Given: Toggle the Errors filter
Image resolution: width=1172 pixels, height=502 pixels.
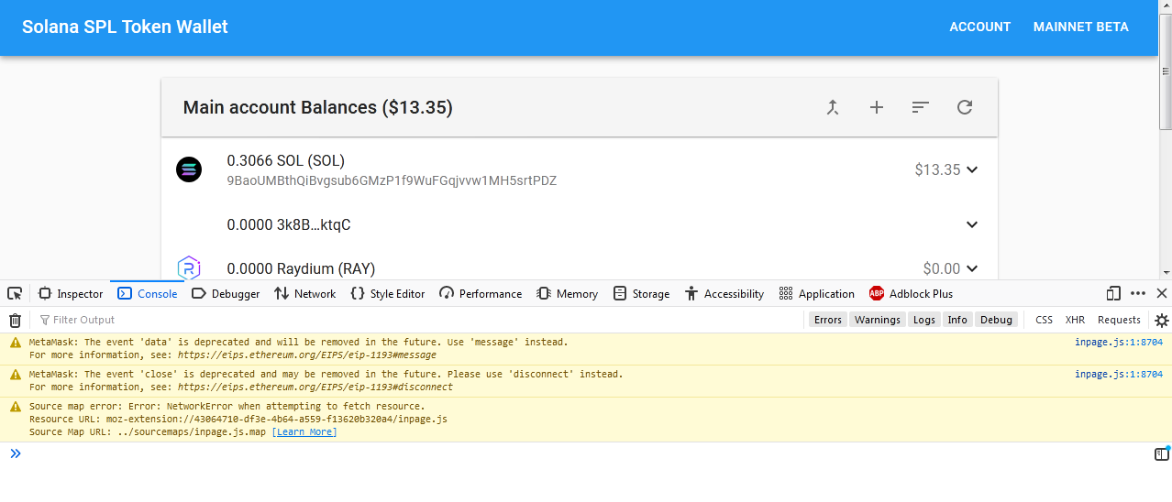Looking at the screenshot, I should click(x=827, y=320).
